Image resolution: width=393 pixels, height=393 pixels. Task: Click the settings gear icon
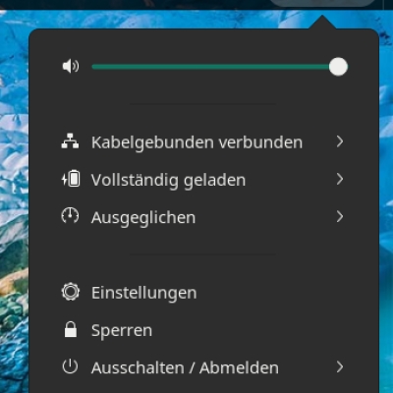71,292
